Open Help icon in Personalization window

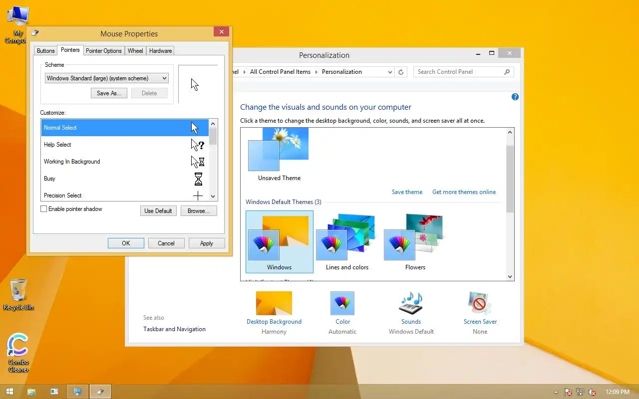(515, 97)
